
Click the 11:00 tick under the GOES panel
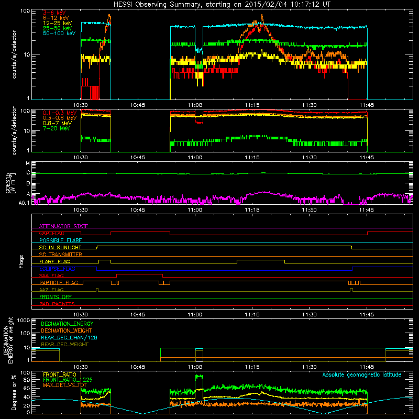pyautogui.click(x=195, y=210)
